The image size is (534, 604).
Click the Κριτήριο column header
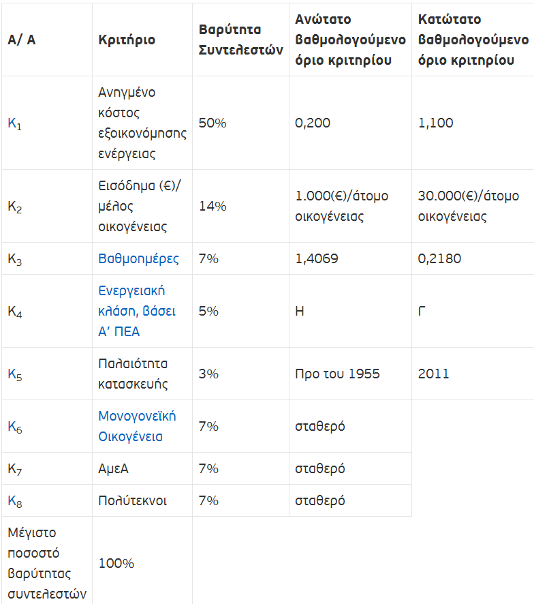click(x=127, y=40)
